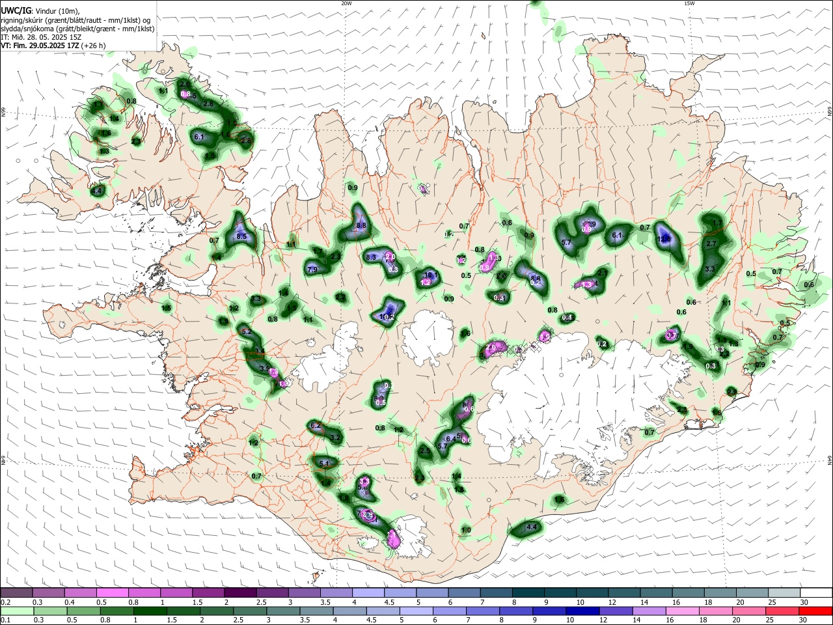Click the 1.6 precipitation value near the southeast coast
This screenshot has width=833, height=625.
pos(559,499)
